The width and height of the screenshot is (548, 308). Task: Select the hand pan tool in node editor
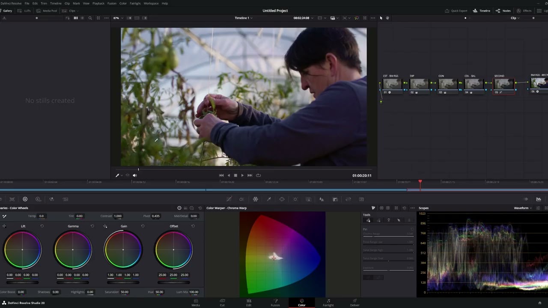pos(387,18)
